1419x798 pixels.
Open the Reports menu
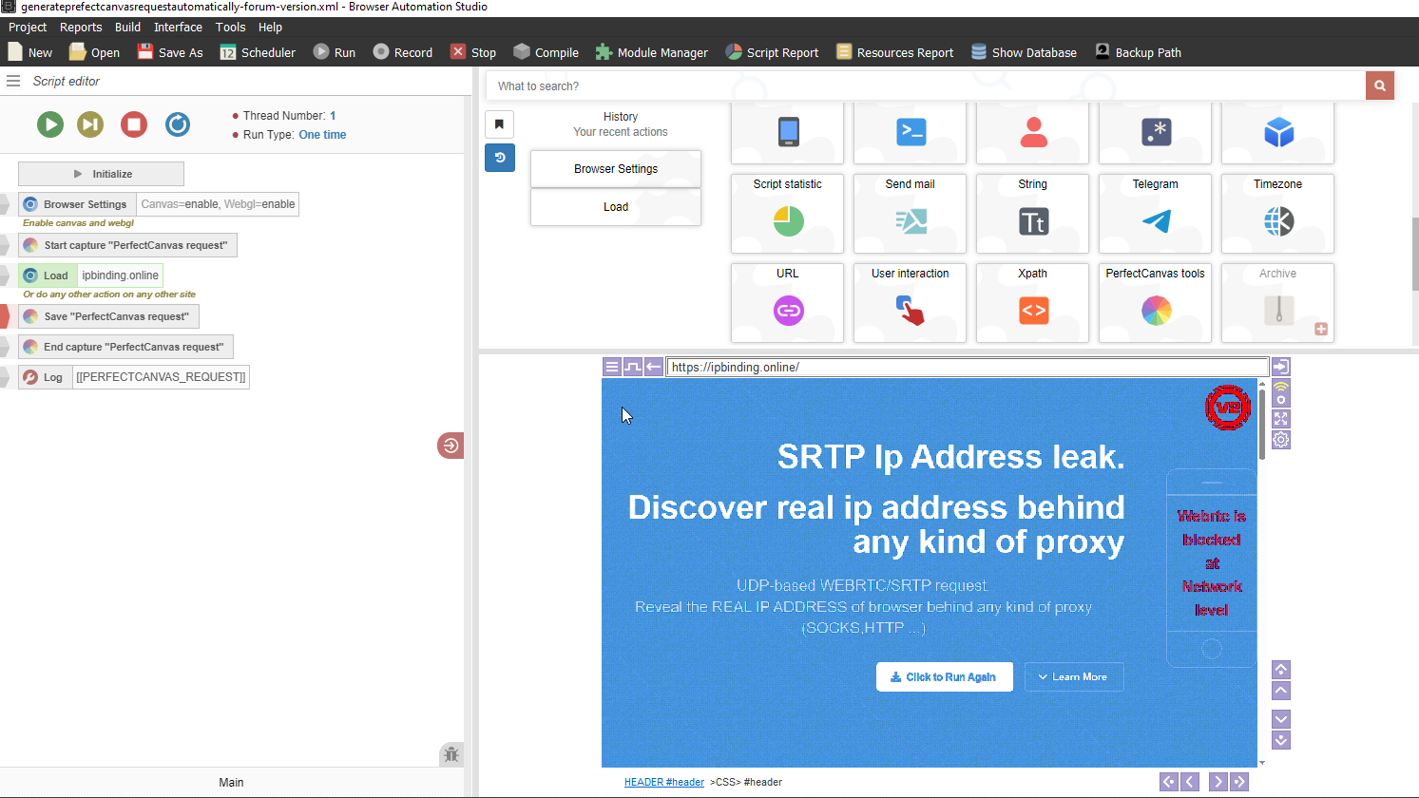tap(81, 27)
